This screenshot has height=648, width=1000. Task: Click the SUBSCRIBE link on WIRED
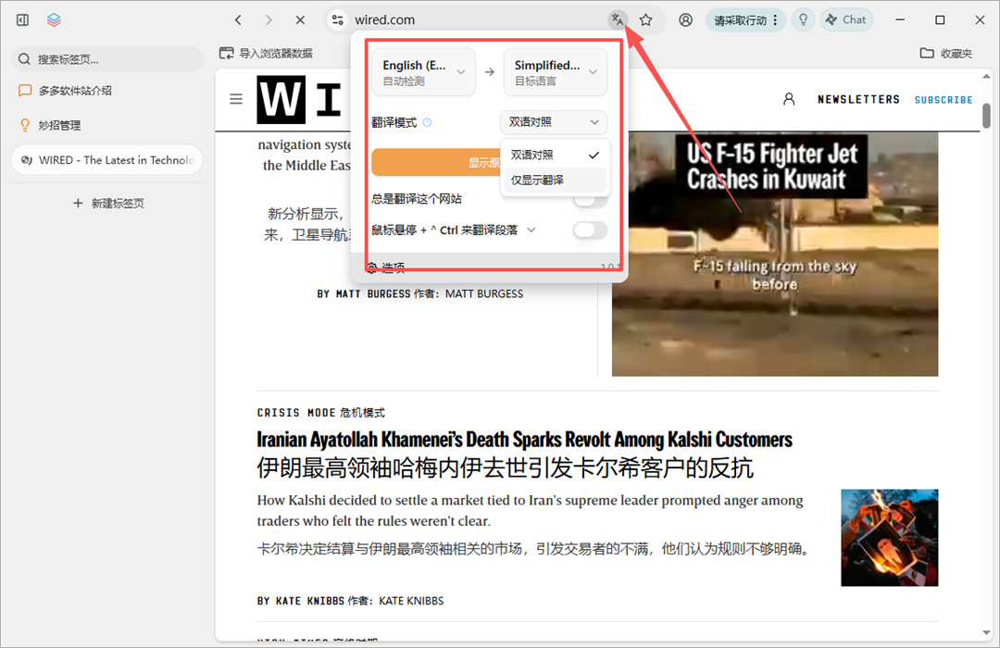point(943,99)
